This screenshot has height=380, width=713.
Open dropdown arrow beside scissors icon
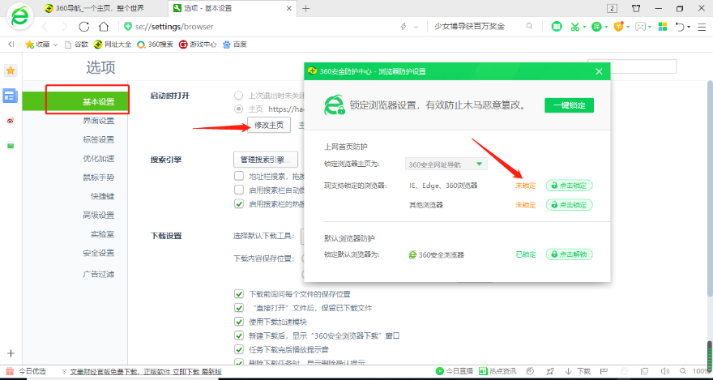584,27
